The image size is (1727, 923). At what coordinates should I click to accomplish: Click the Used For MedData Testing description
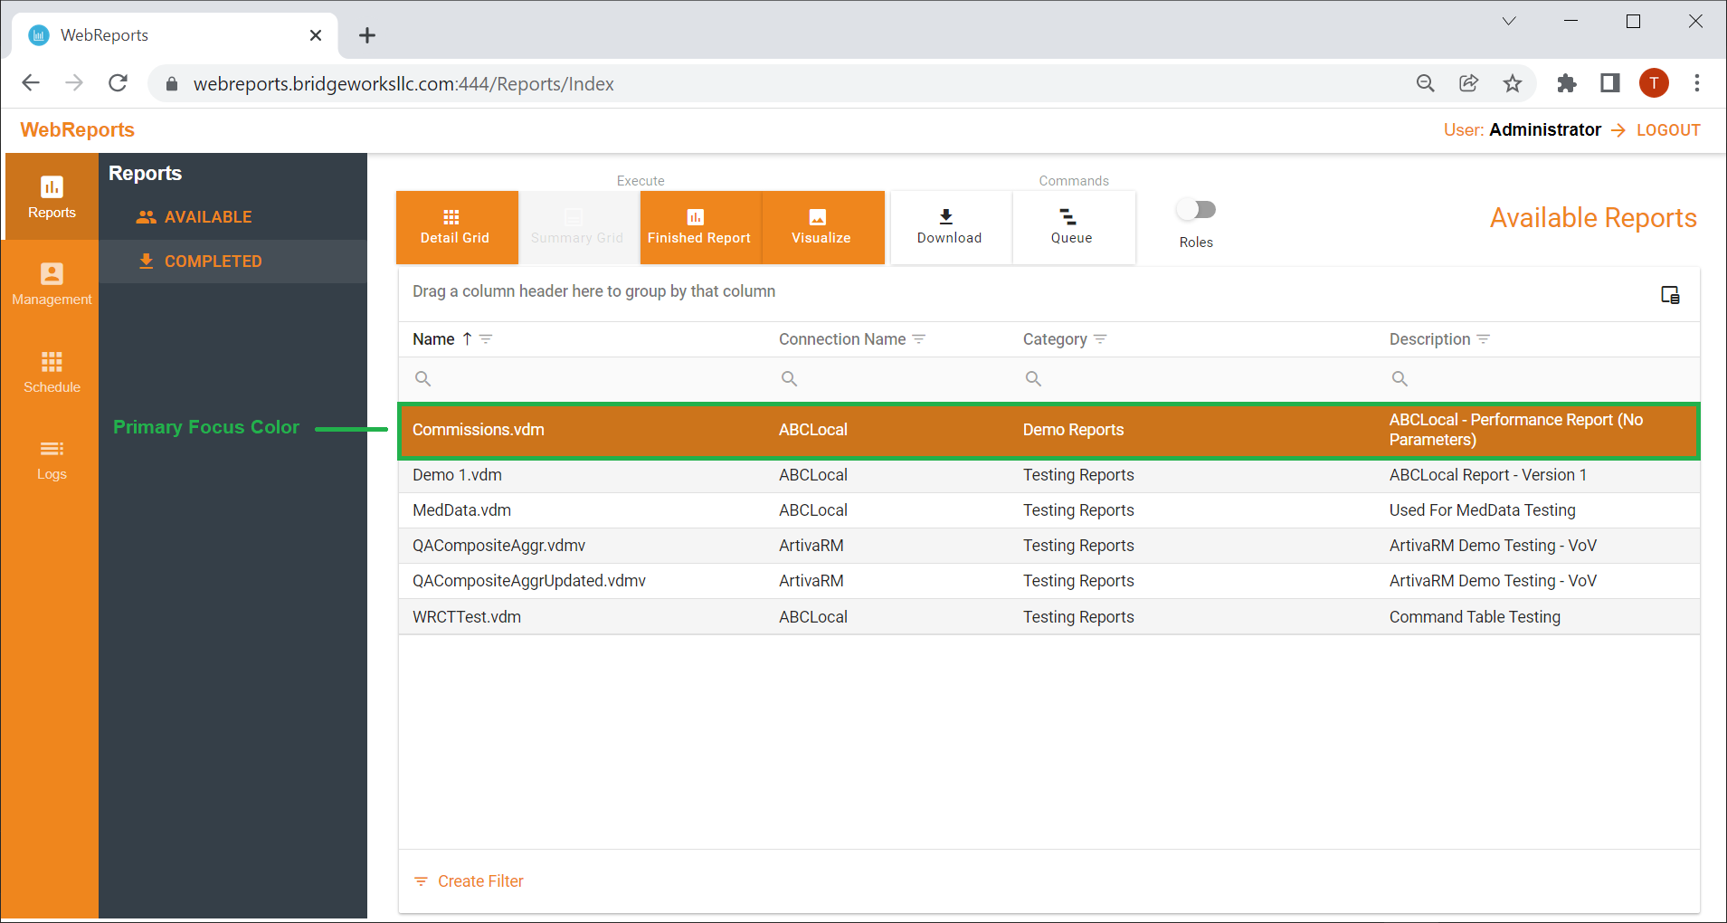pos(1482,510)
